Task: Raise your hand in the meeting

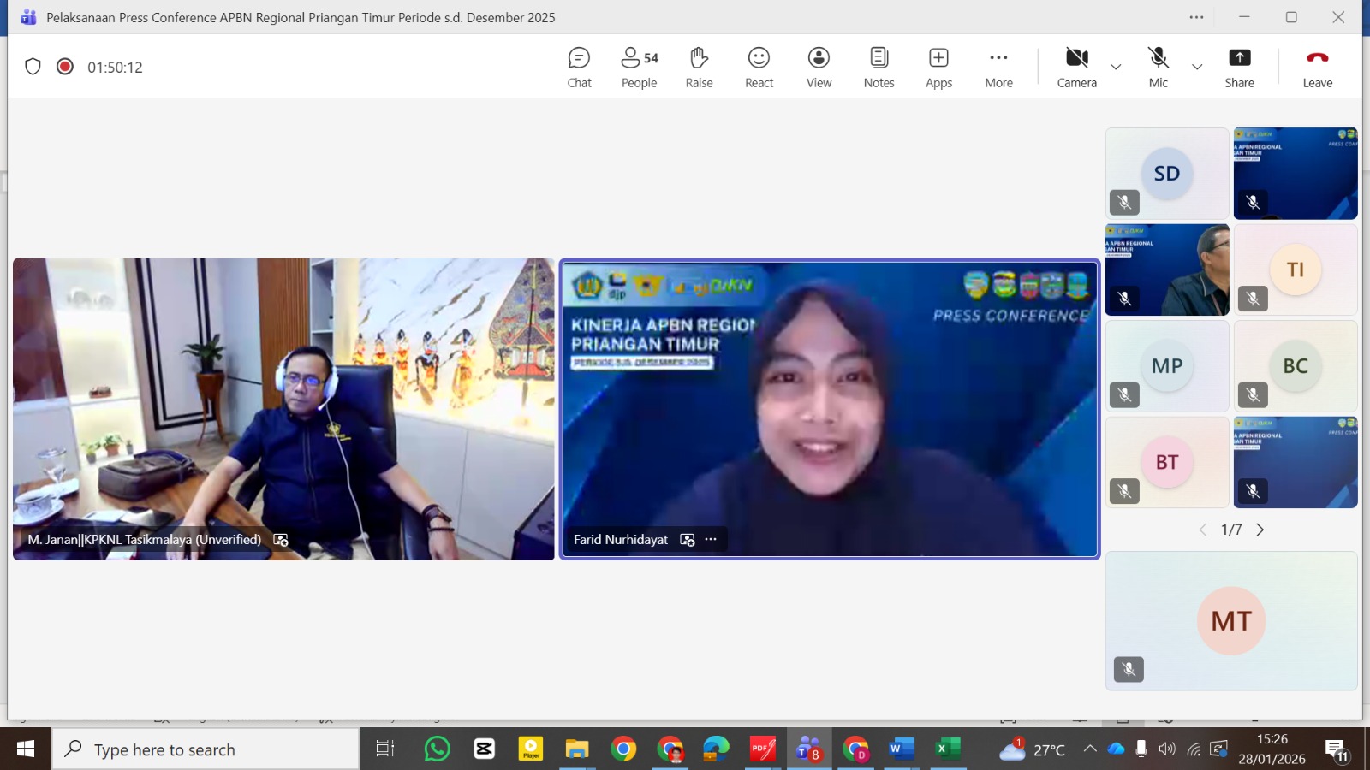Action: pos(699,68)
